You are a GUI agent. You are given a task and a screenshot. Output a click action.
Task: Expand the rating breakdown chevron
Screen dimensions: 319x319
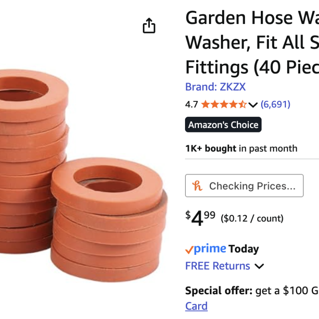pos(253,105)
